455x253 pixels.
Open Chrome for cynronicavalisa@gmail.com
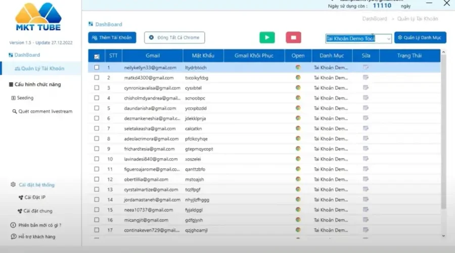tap(298, 88)
